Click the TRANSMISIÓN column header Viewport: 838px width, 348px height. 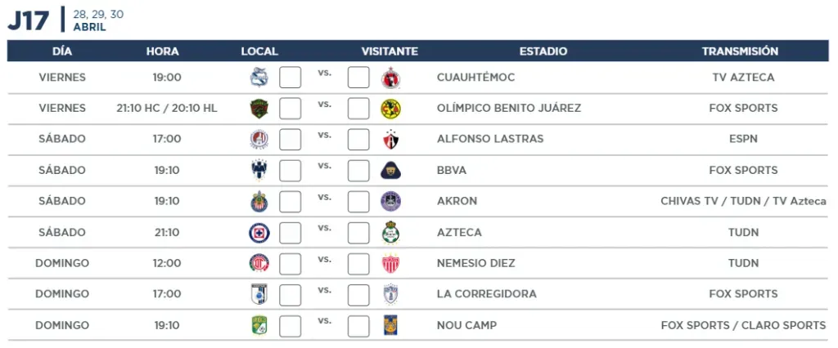pyautogui.click(x=740, y=51)
